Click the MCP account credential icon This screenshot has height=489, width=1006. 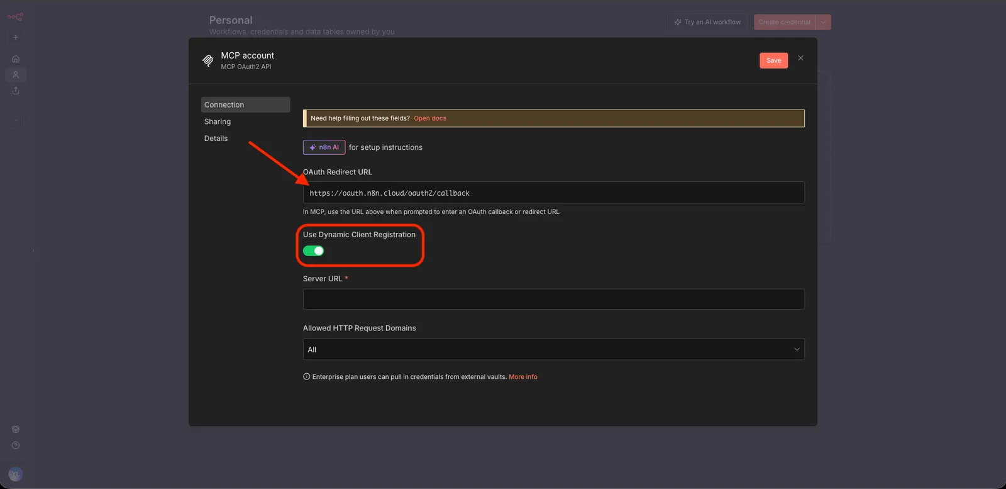[208, 60]
